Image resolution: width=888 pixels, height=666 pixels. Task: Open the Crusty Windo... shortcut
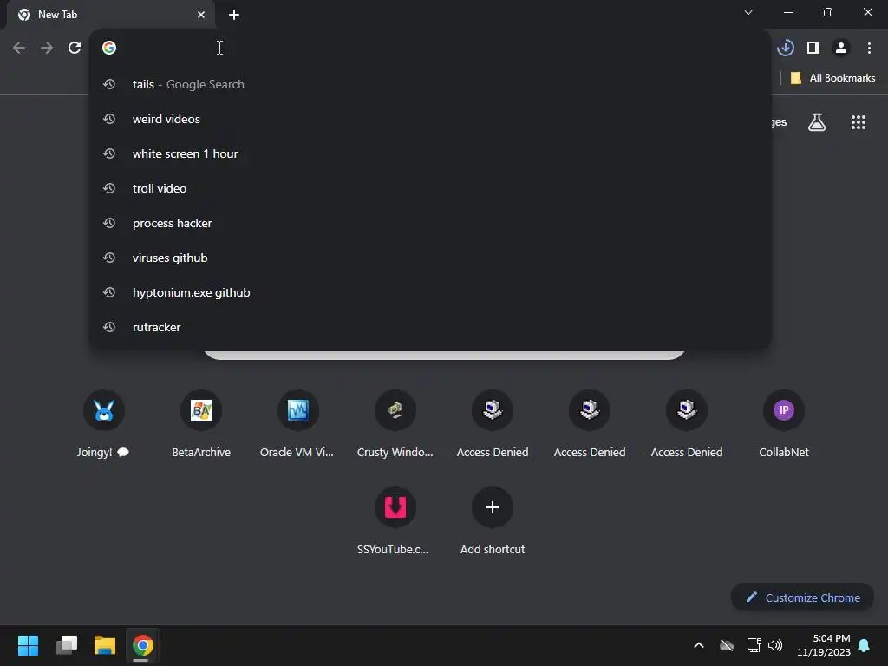tap(395, 425)
